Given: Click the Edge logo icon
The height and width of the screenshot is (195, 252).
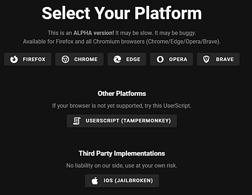Looking at the screenshot, I should coord(117,59).
